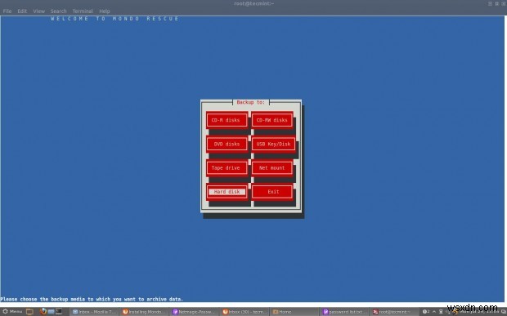The image size is (507, 316).
Task: Switch to root@tecmint terminal taskbar window
Action: [394, 312]
